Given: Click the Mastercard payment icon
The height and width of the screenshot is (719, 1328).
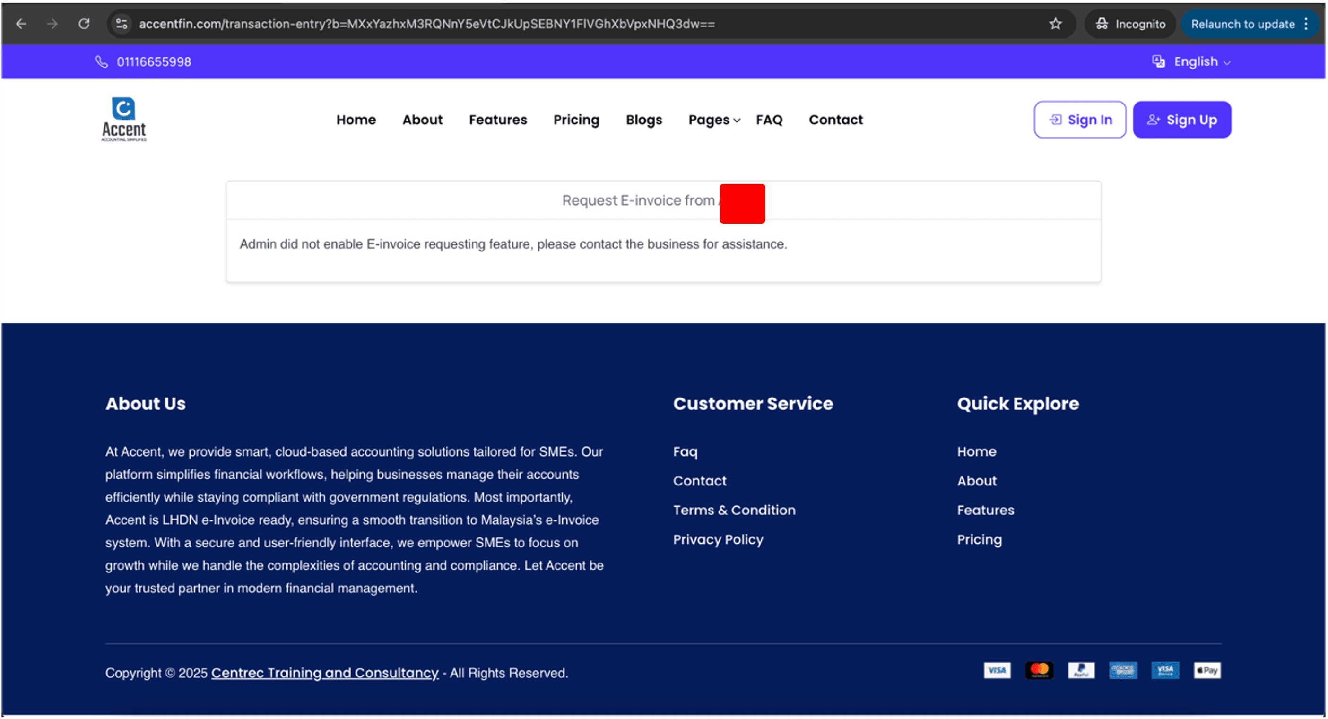Looking at the screenshot, I should point(1039,670).
